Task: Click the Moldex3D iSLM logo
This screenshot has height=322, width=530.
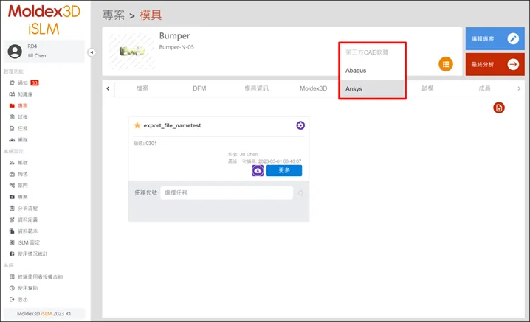Action: tap(44, 20)
